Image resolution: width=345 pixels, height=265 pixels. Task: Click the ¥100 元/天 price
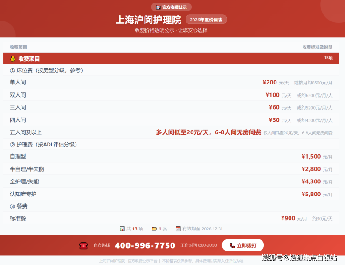[x=278, y=95]
